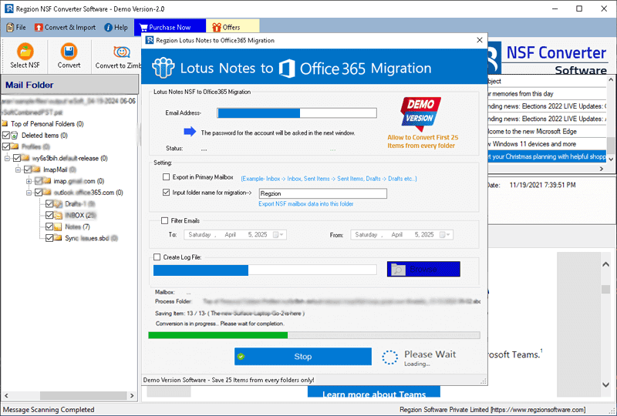Viewport: 617px width, 416px height.
Task: Open the To date picker dropdown
Action: point(281,235)
